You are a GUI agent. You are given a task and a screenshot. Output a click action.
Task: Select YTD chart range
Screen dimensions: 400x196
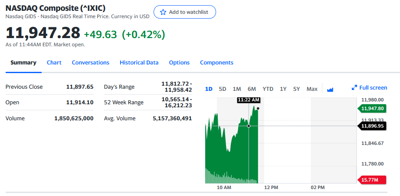click(268, 89)
